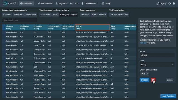The image size is (178, 100).
Task: Open the Datasources view
Action: (x=45, y=4)
